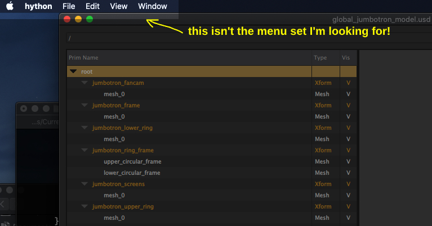Toggle visibility of jumbotron_fancam
The width and height of the screenshot is (432, 226).
[x=348, y=83]
